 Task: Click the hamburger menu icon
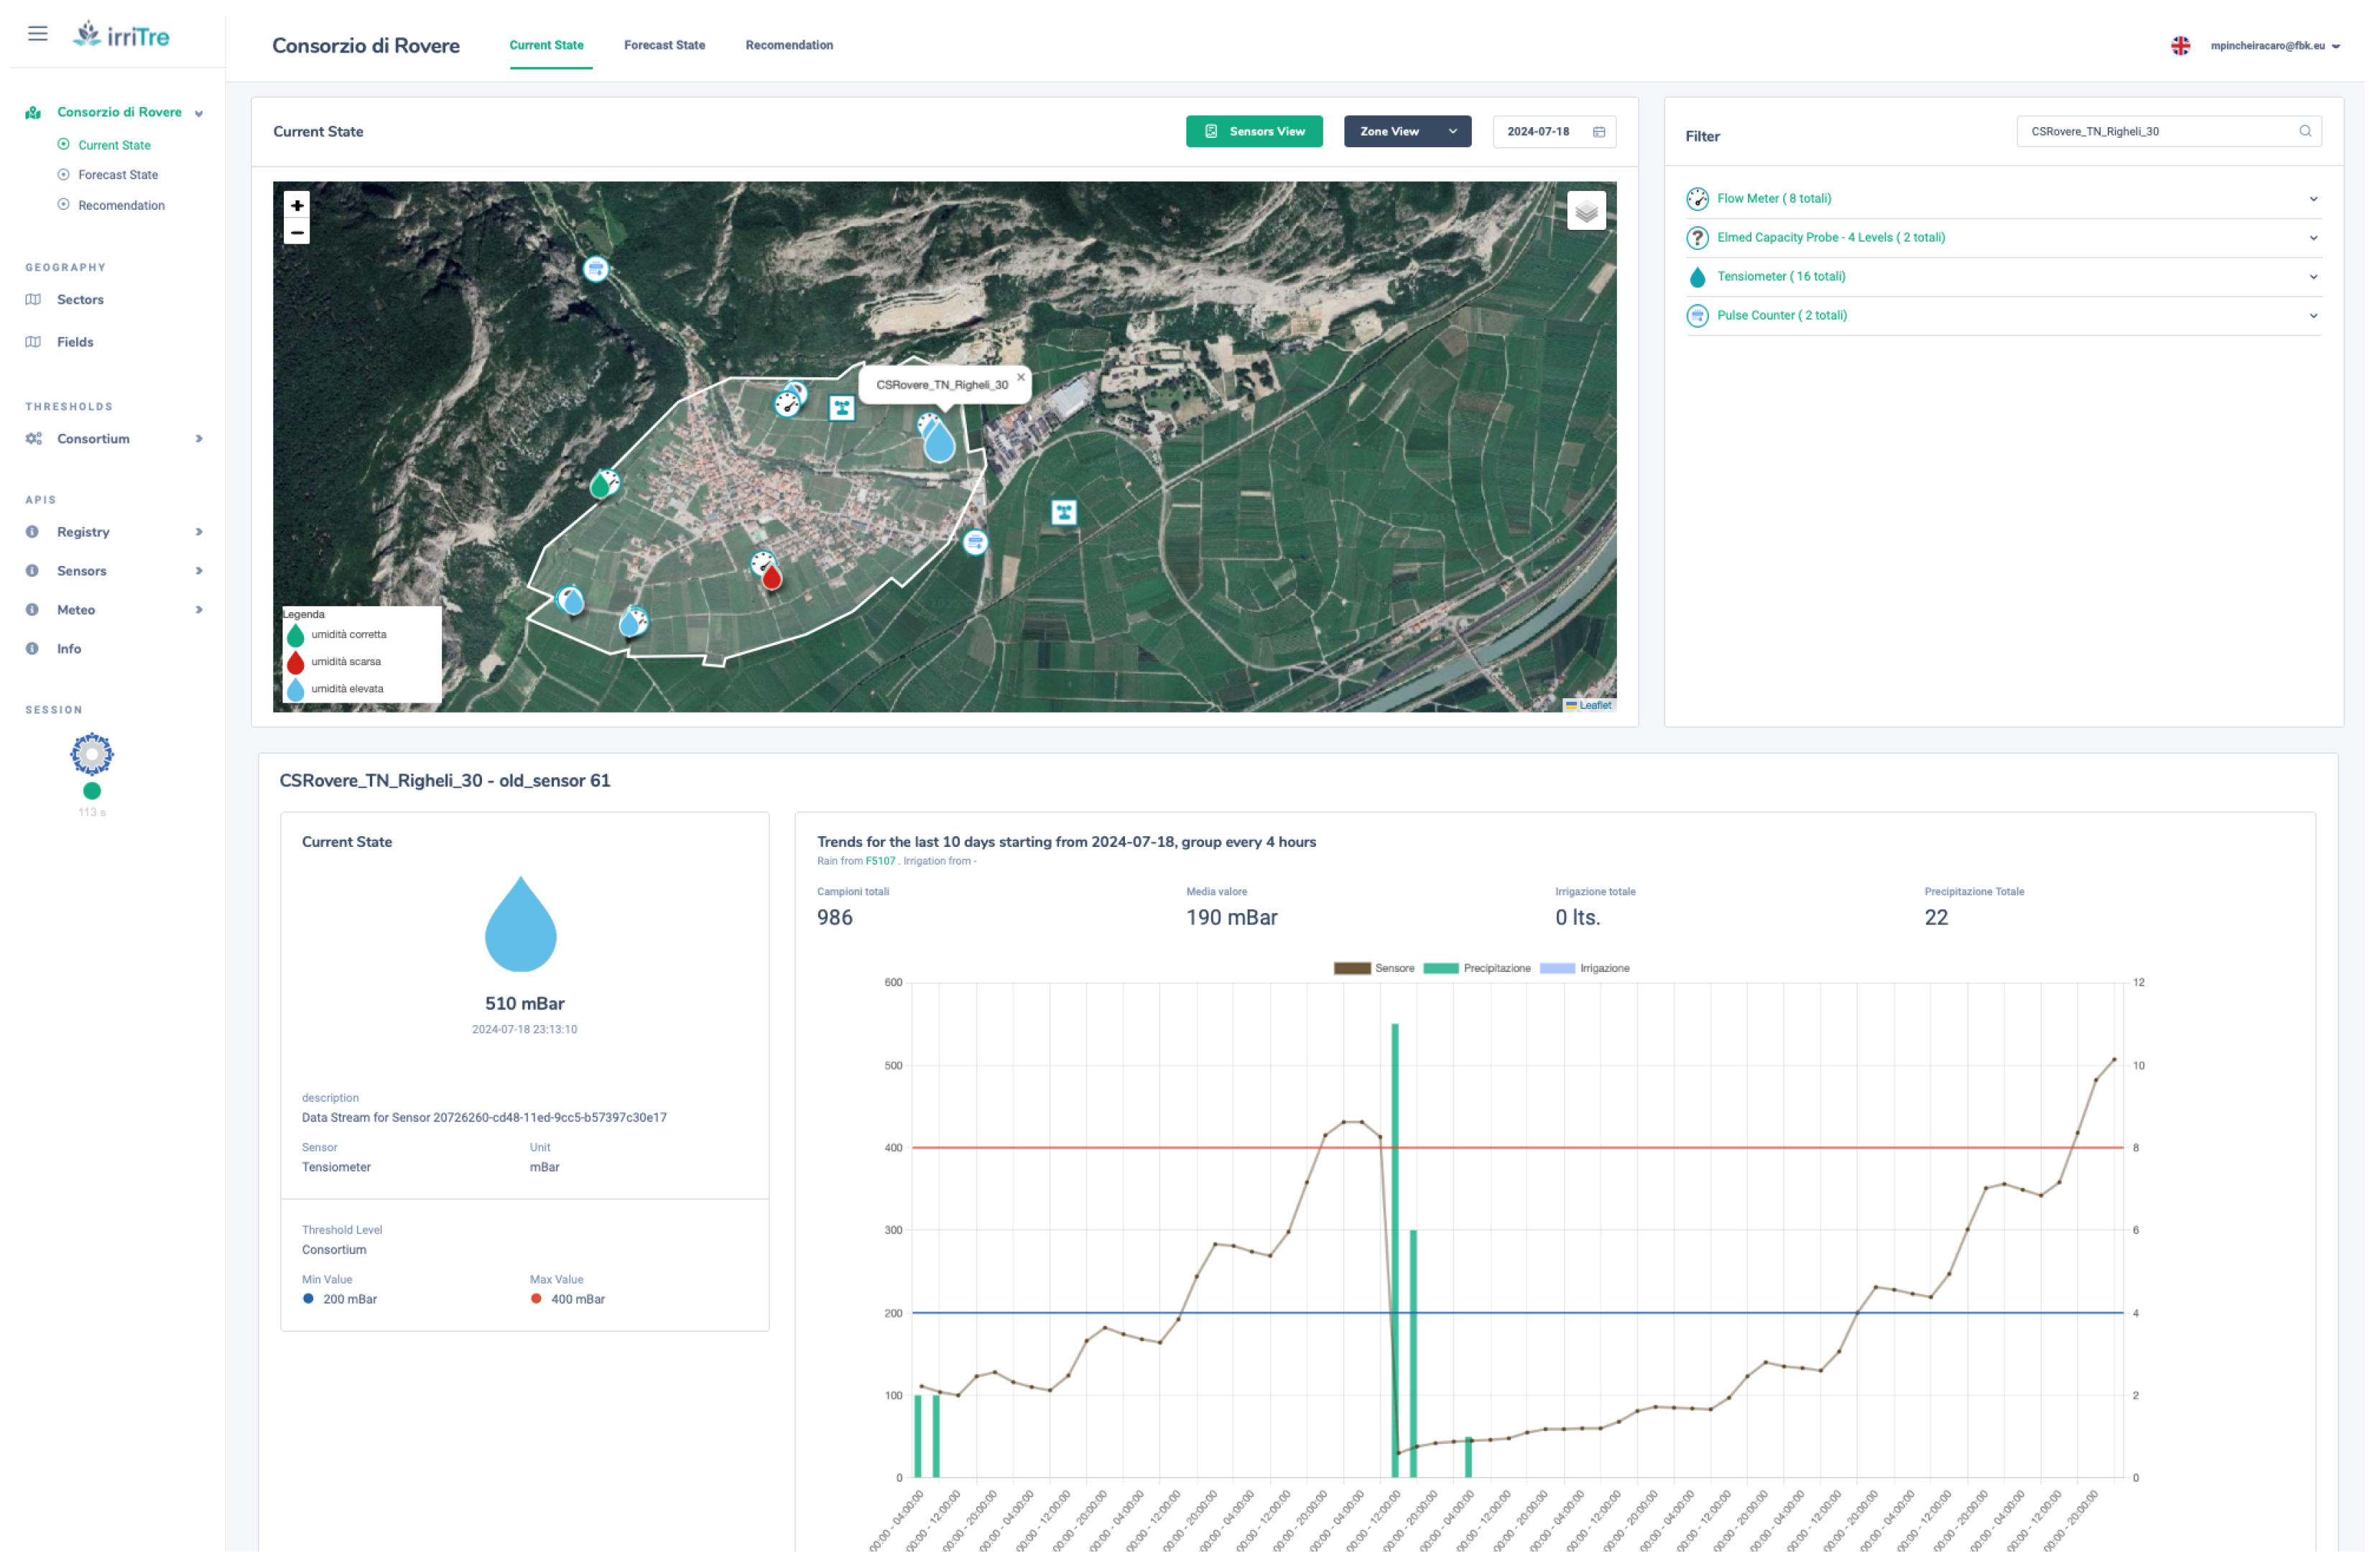(x=38, y=34)
